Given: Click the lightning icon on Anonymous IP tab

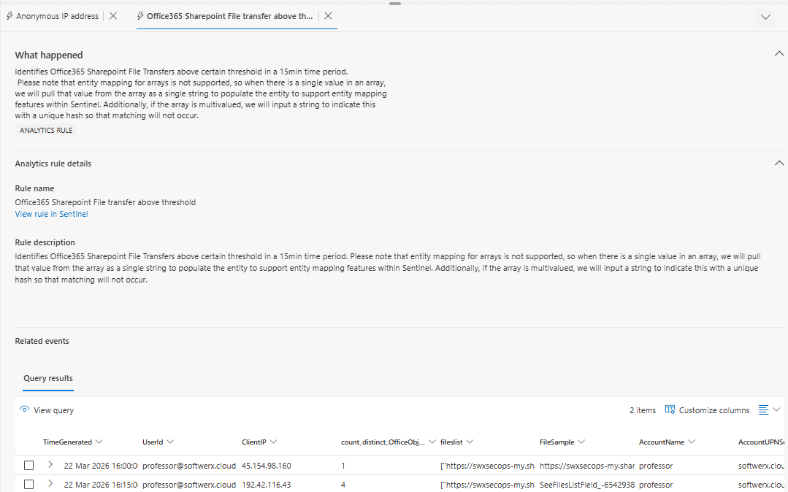Looking at the screenshot, I should (x=9, y=16).
